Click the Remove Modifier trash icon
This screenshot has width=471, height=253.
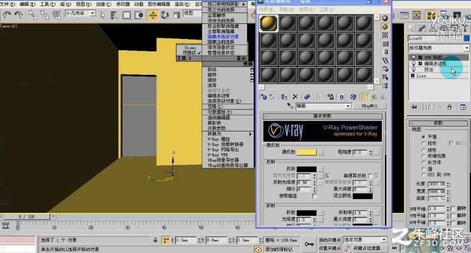(x=449, y=107)
